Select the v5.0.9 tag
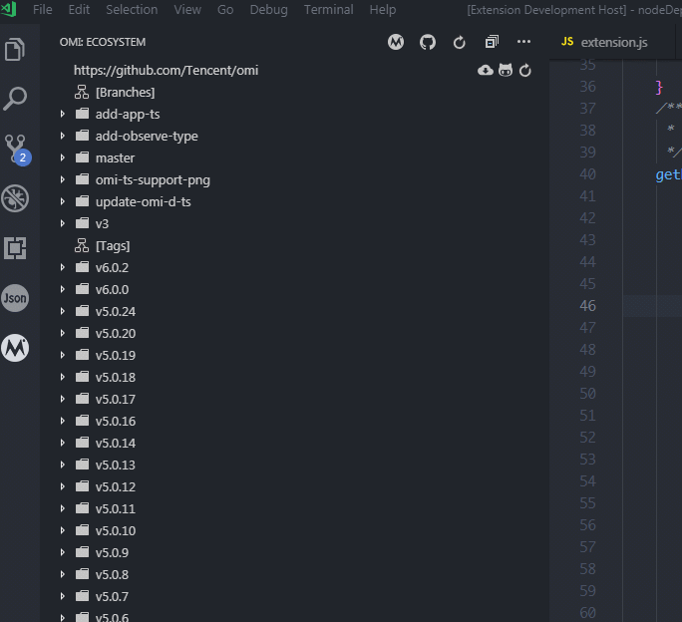Image resolution: width=682 pixels, height=622 pixels. (294, 552)
